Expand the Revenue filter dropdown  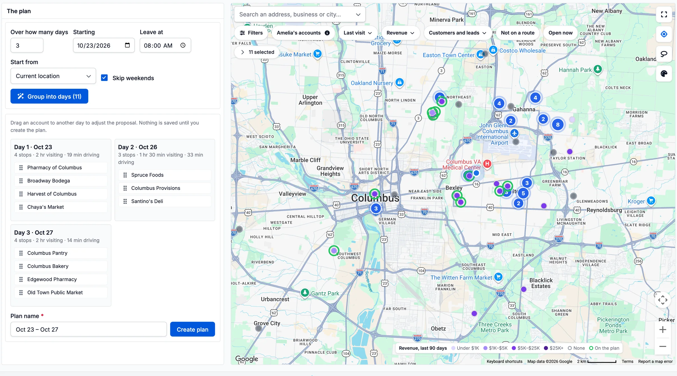coord(400,33)
